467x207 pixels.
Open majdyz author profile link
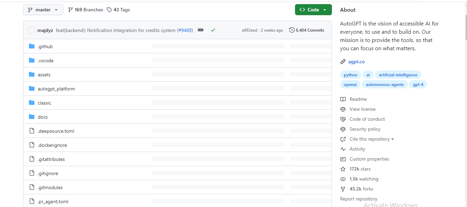coord(45,30)
